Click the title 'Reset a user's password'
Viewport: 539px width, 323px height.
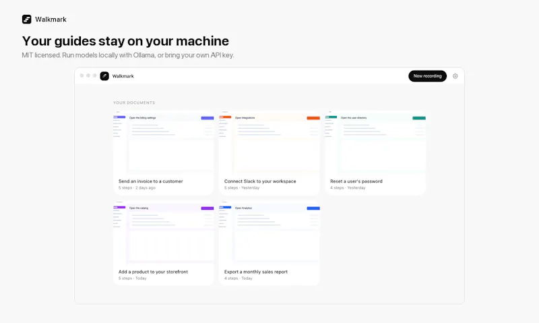pos(356,181)
